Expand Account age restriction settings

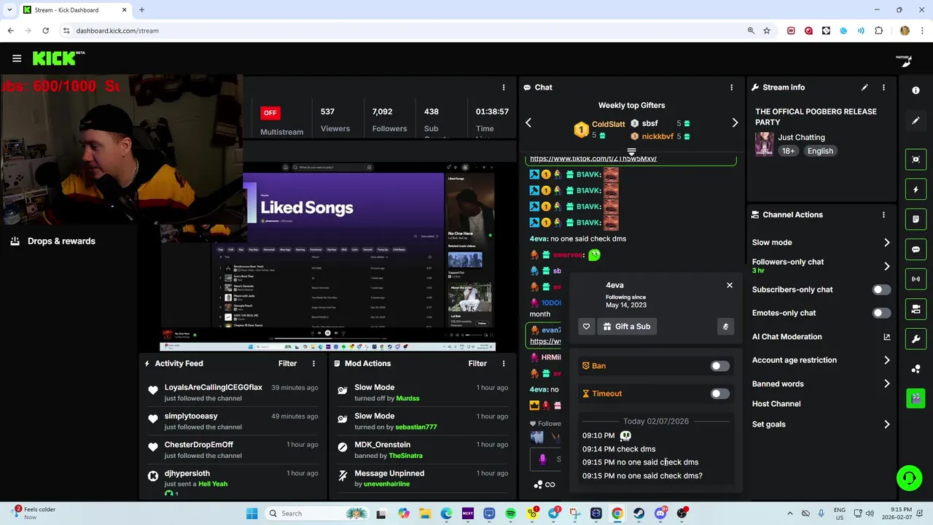[x=886, y=360]
